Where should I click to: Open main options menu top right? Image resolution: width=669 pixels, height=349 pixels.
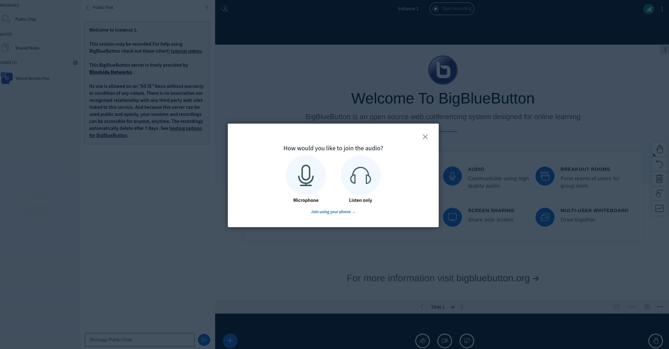tap(662, 9)
